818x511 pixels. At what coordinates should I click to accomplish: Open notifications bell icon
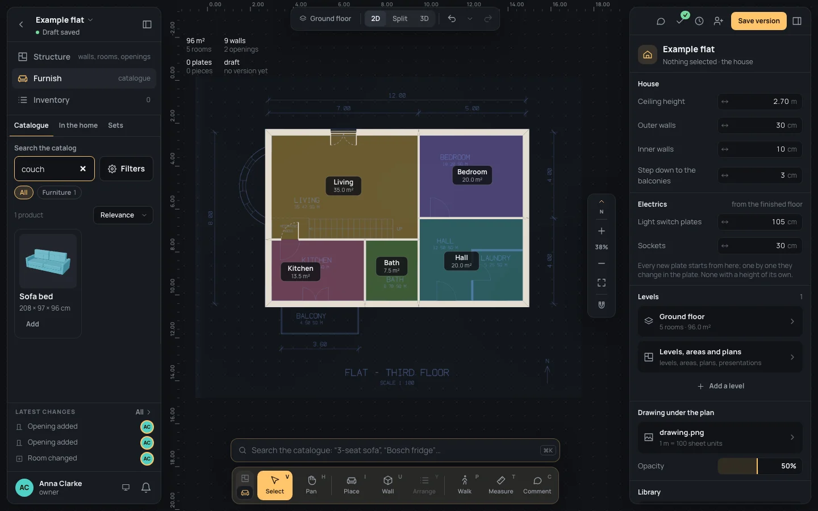[146, 487]
